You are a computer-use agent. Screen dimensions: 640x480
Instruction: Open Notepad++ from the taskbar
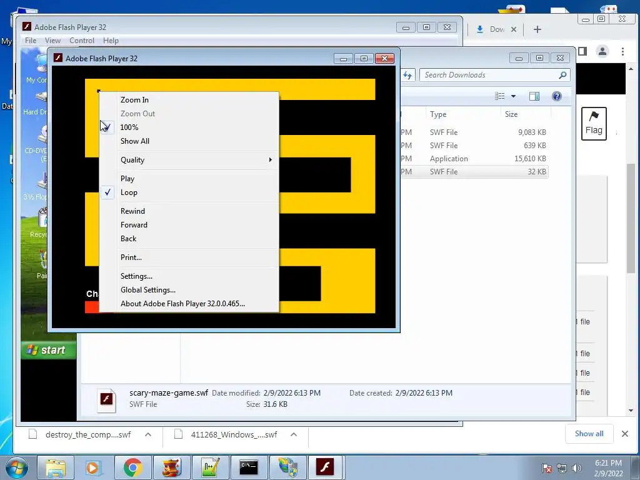(210, 467)
